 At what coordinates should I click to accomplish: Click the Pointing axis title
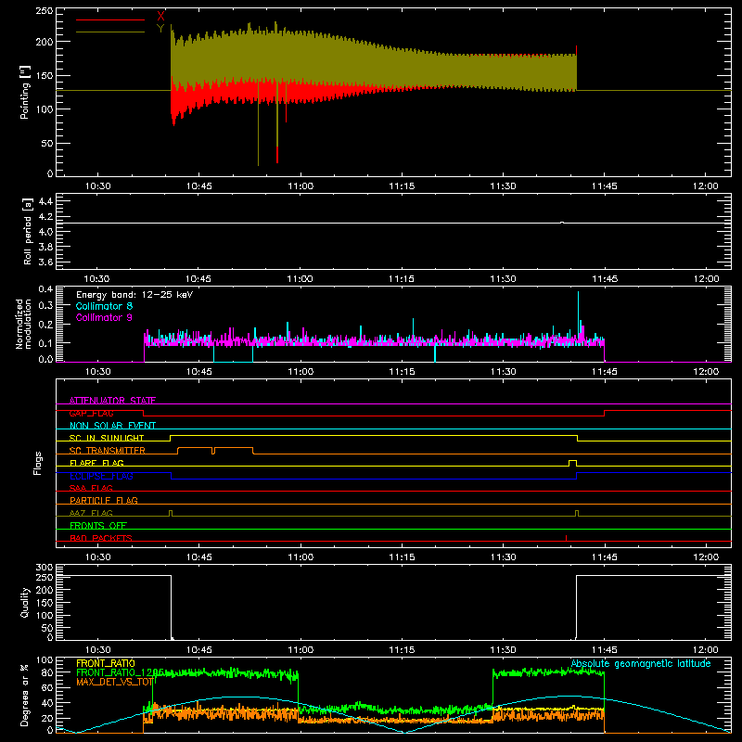[x=25, y=92]
